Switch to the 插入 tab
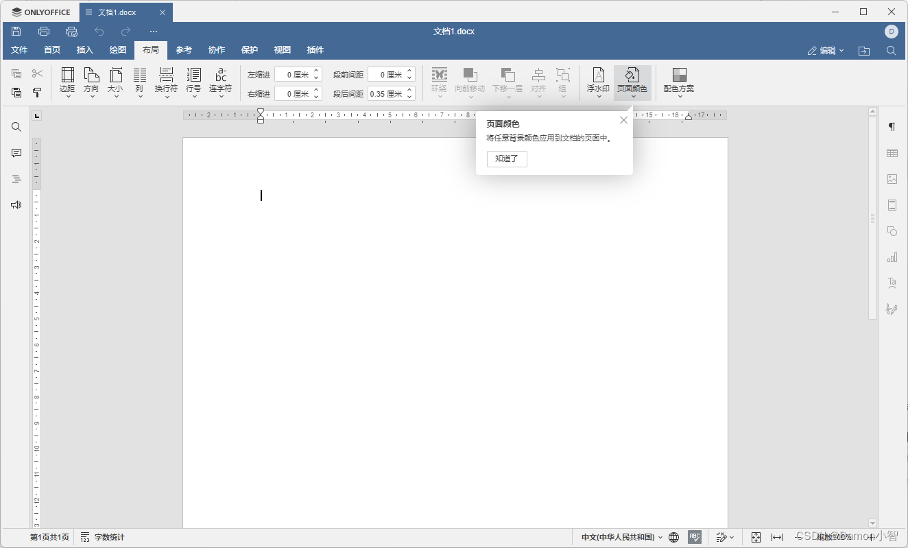This screenshot has width=908, height=548. pyautogui.click(x=85, y=50)
